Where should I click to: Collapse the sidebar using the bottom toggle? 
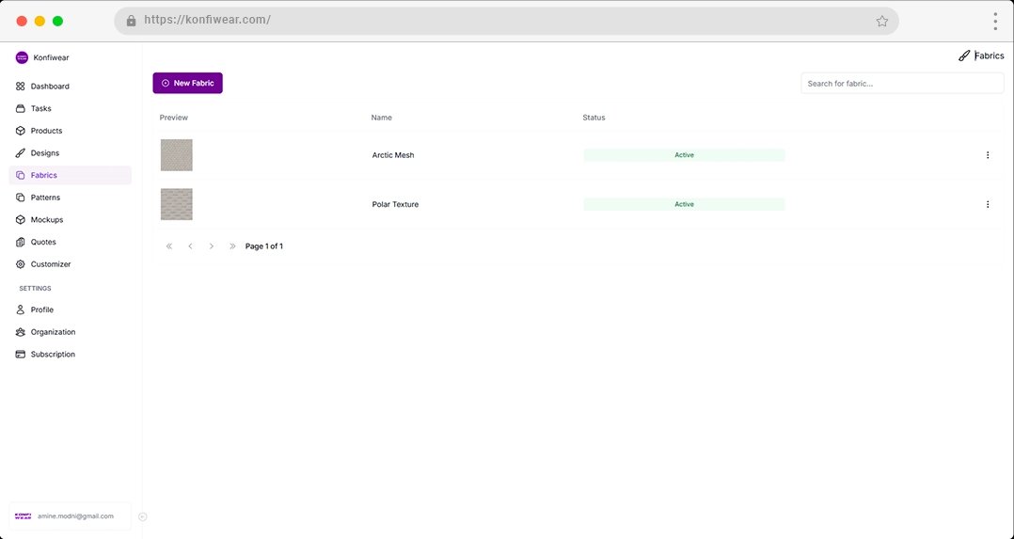[x=142, y=516]
